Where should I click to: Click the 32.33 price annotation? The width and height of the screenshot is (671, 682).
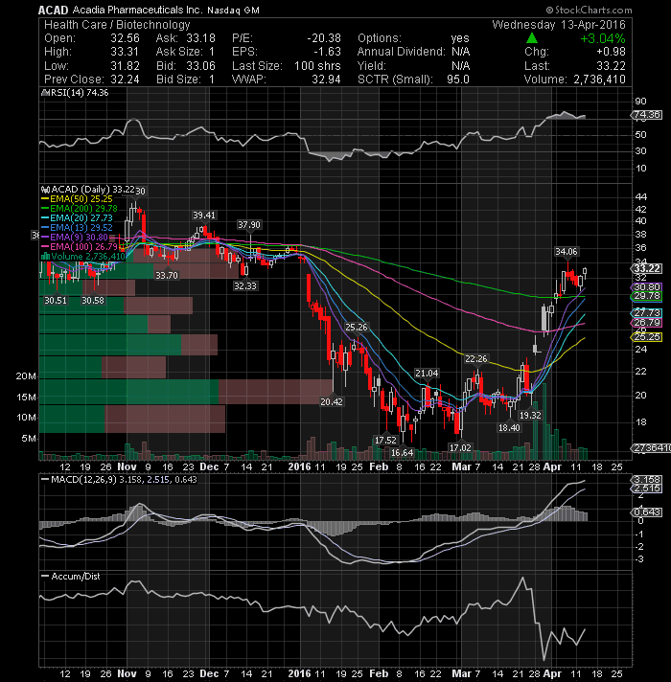(x=245, y=285)
